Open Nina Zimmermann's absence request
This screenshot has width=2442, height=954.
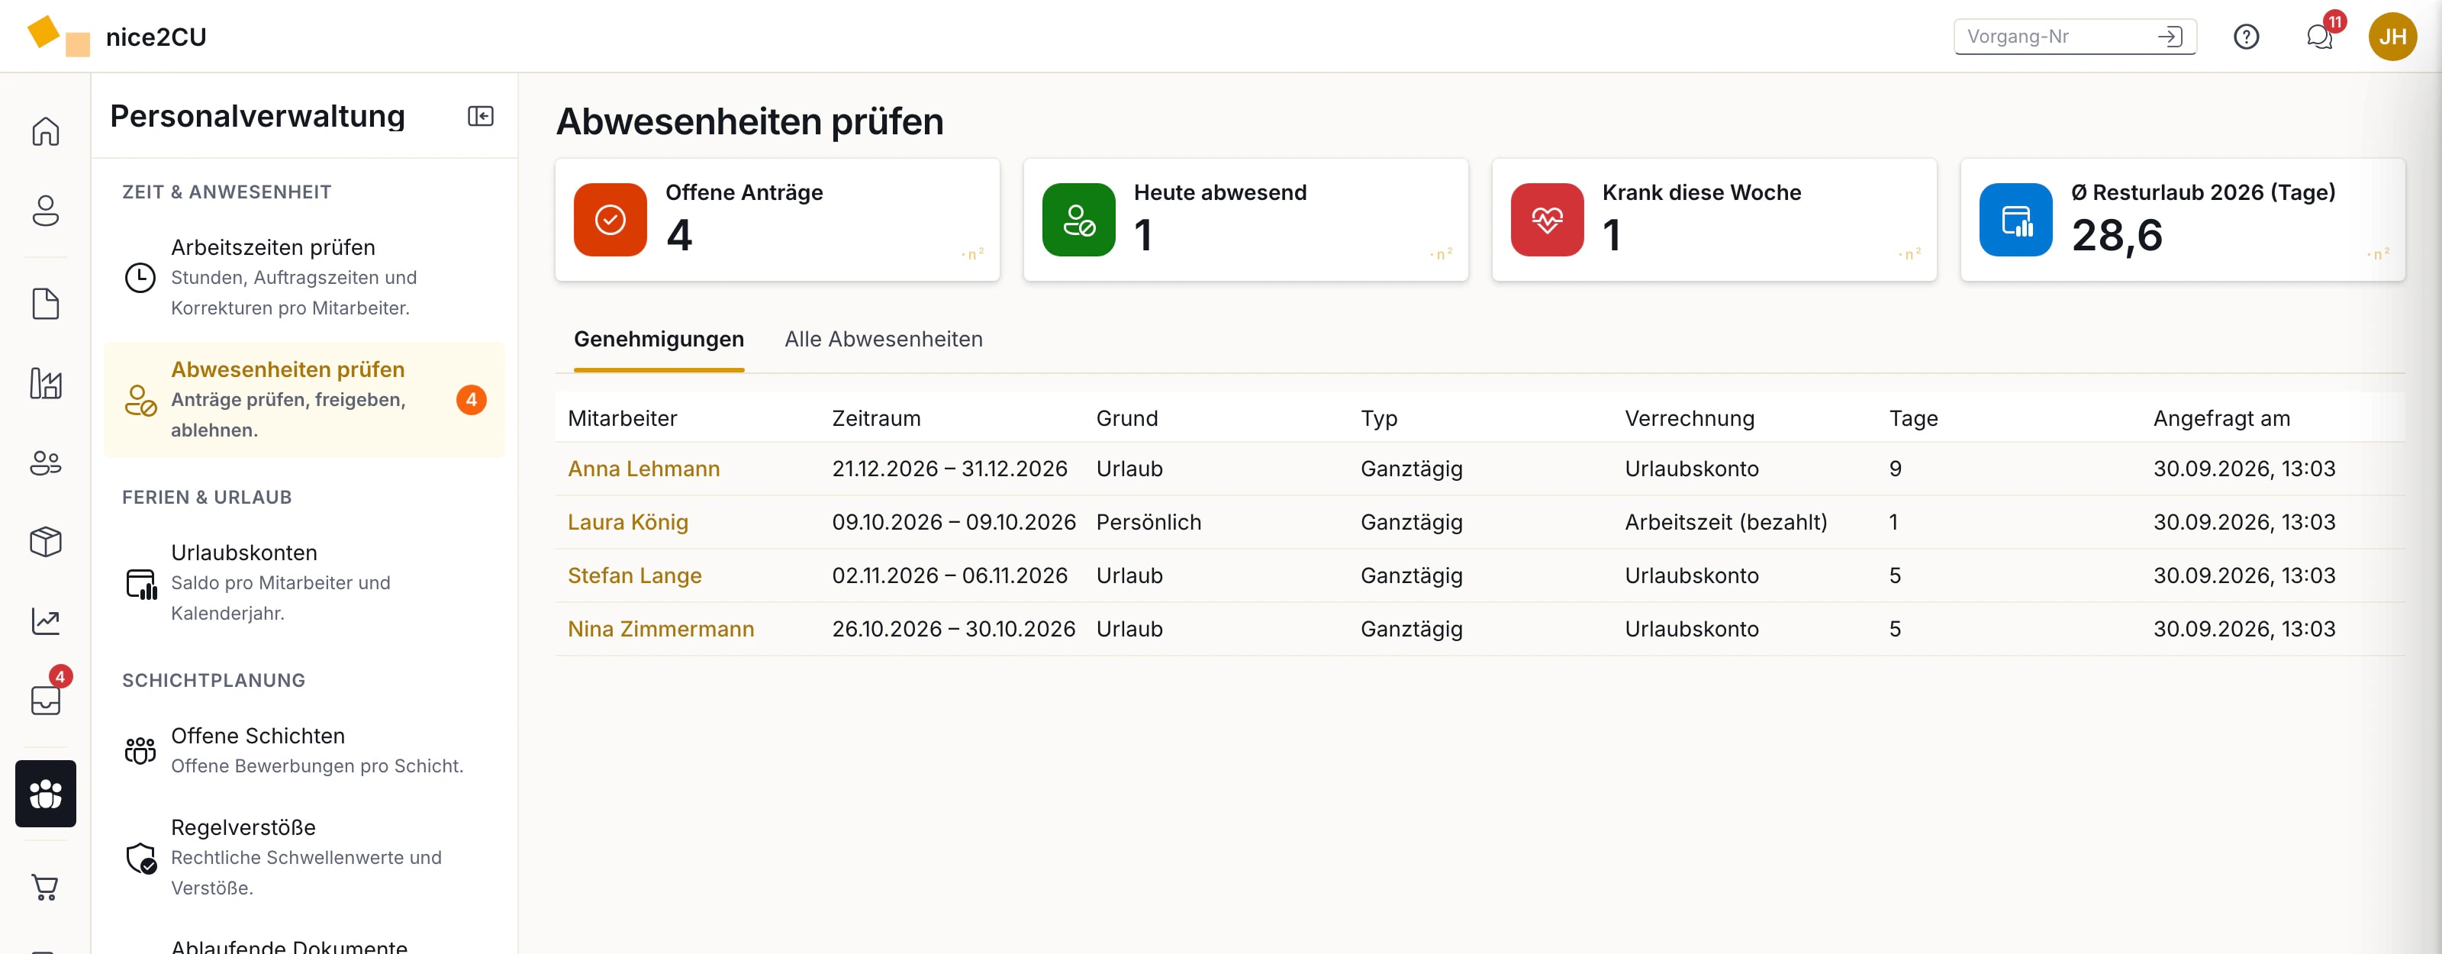tap(661, 629)
